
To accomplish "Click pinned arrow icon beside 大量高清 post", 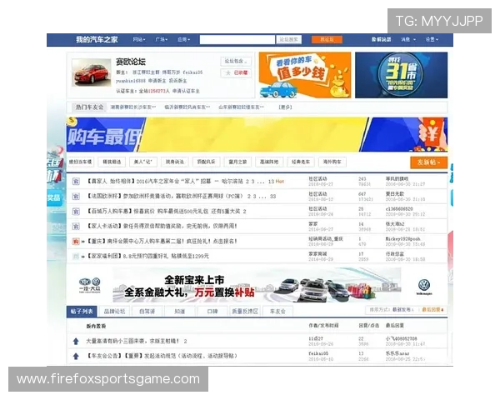I will (76, 342).
